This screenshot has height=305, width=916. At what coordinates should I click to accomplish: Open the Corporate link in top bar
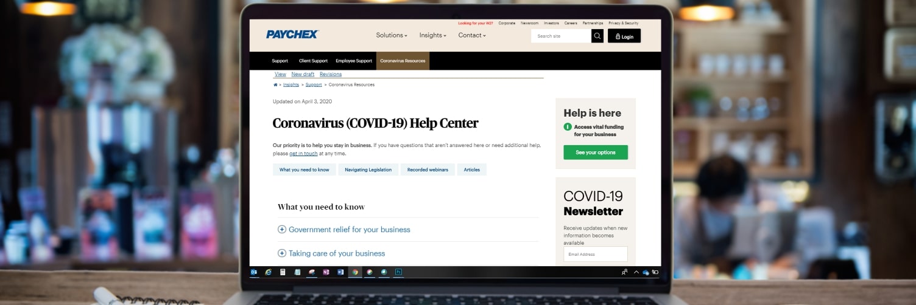(x=507, y=23)
